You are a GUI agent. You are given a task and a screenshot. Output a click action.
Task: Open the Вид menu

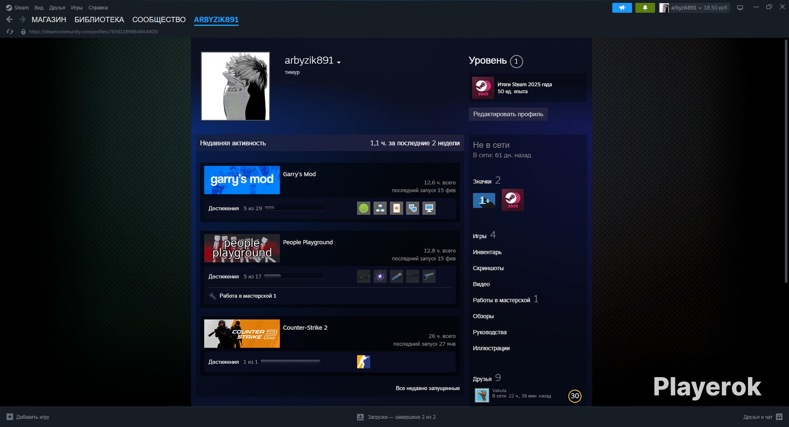pos(39,8)
